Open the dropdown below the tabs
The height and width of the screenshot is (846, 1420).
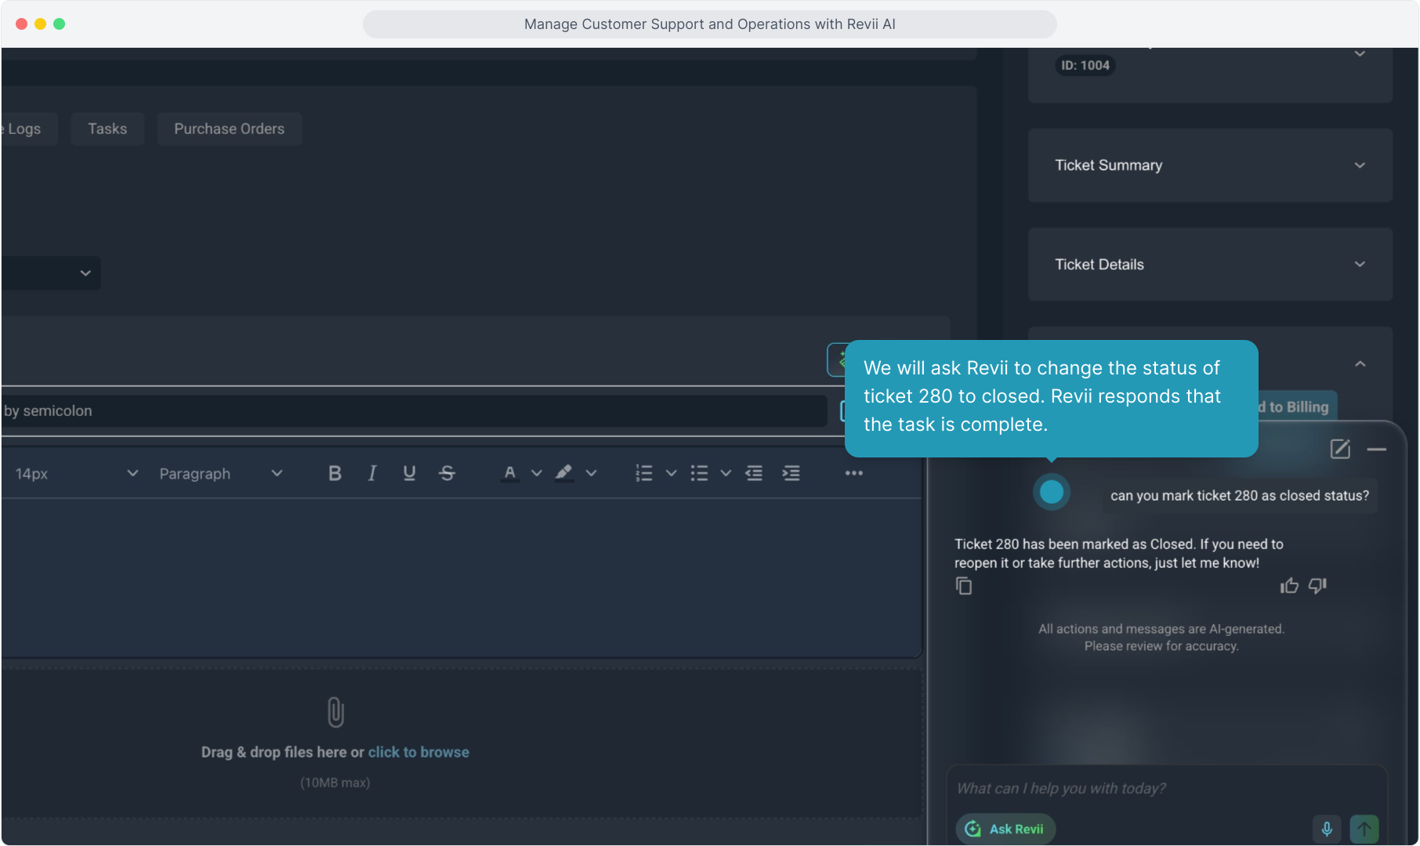51,273
